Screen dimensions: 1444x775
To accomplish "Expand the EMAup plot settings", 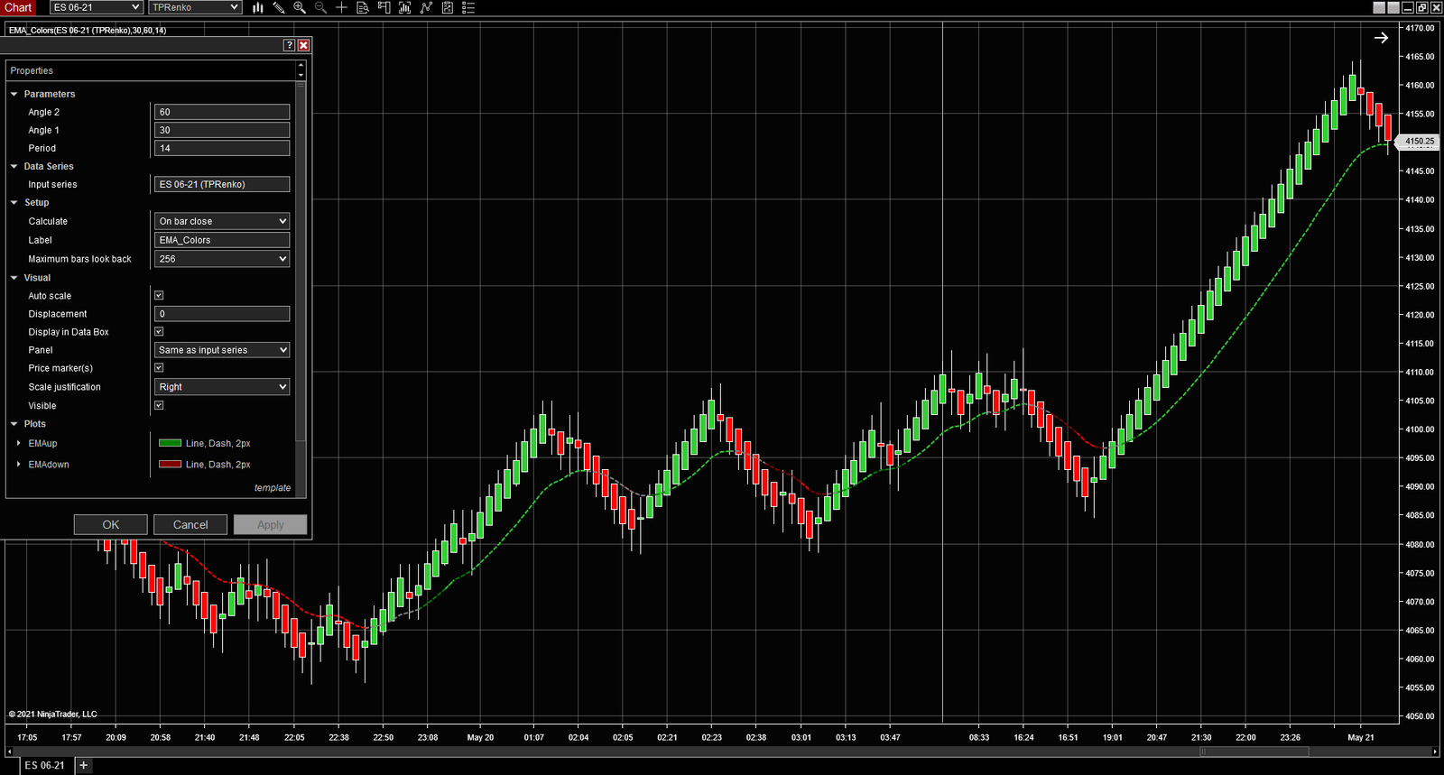I will point(19,444).
